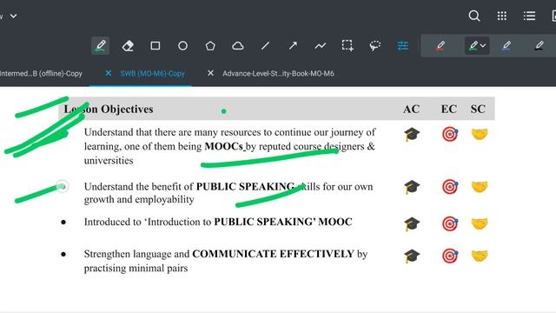Open document search
The height and width of the screenshot is (313, 556).
(474, 16)
